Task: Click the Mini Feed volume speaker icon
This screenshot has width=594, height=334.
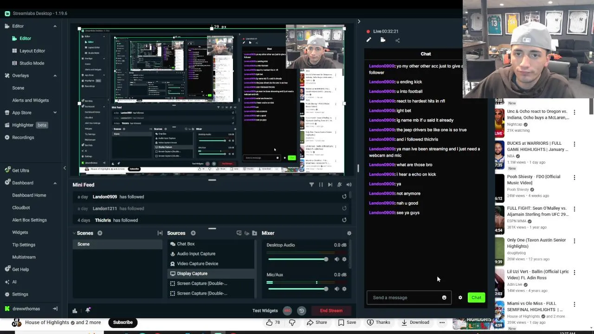Action: [x=349, y=185]
